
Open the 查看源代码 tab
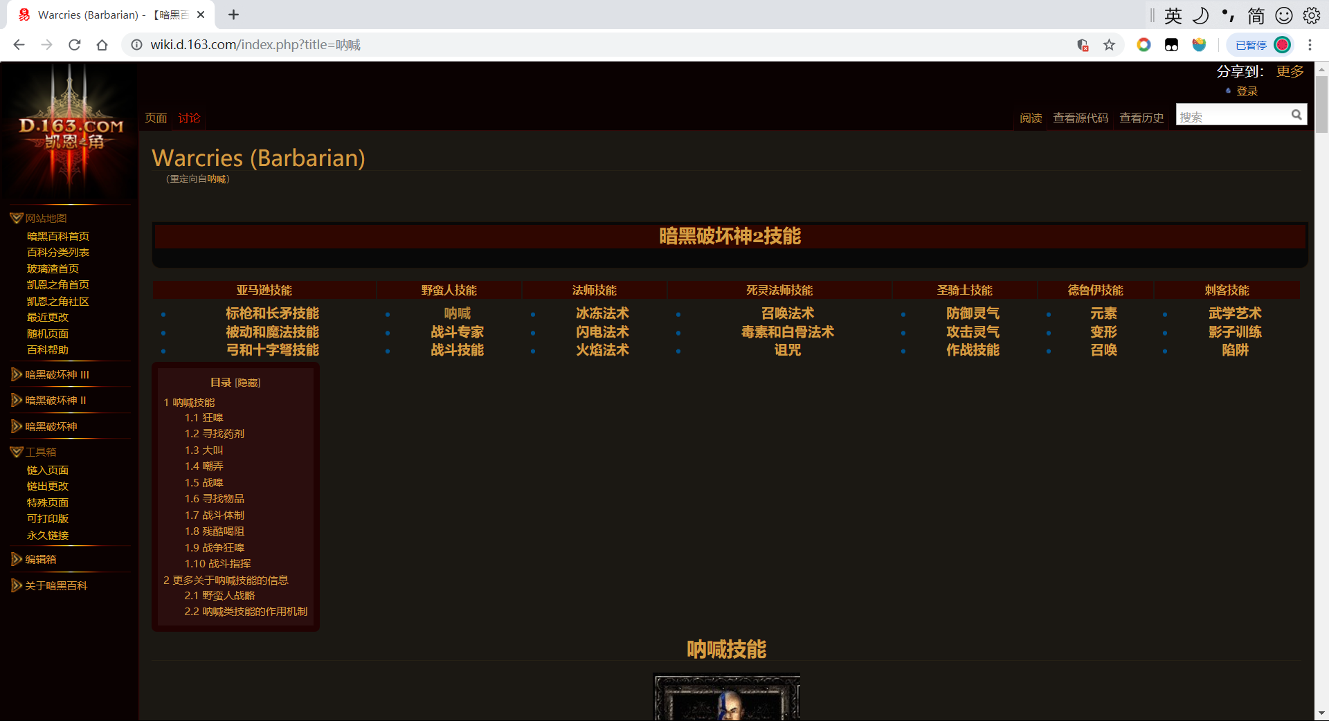tap(1081, 118)
